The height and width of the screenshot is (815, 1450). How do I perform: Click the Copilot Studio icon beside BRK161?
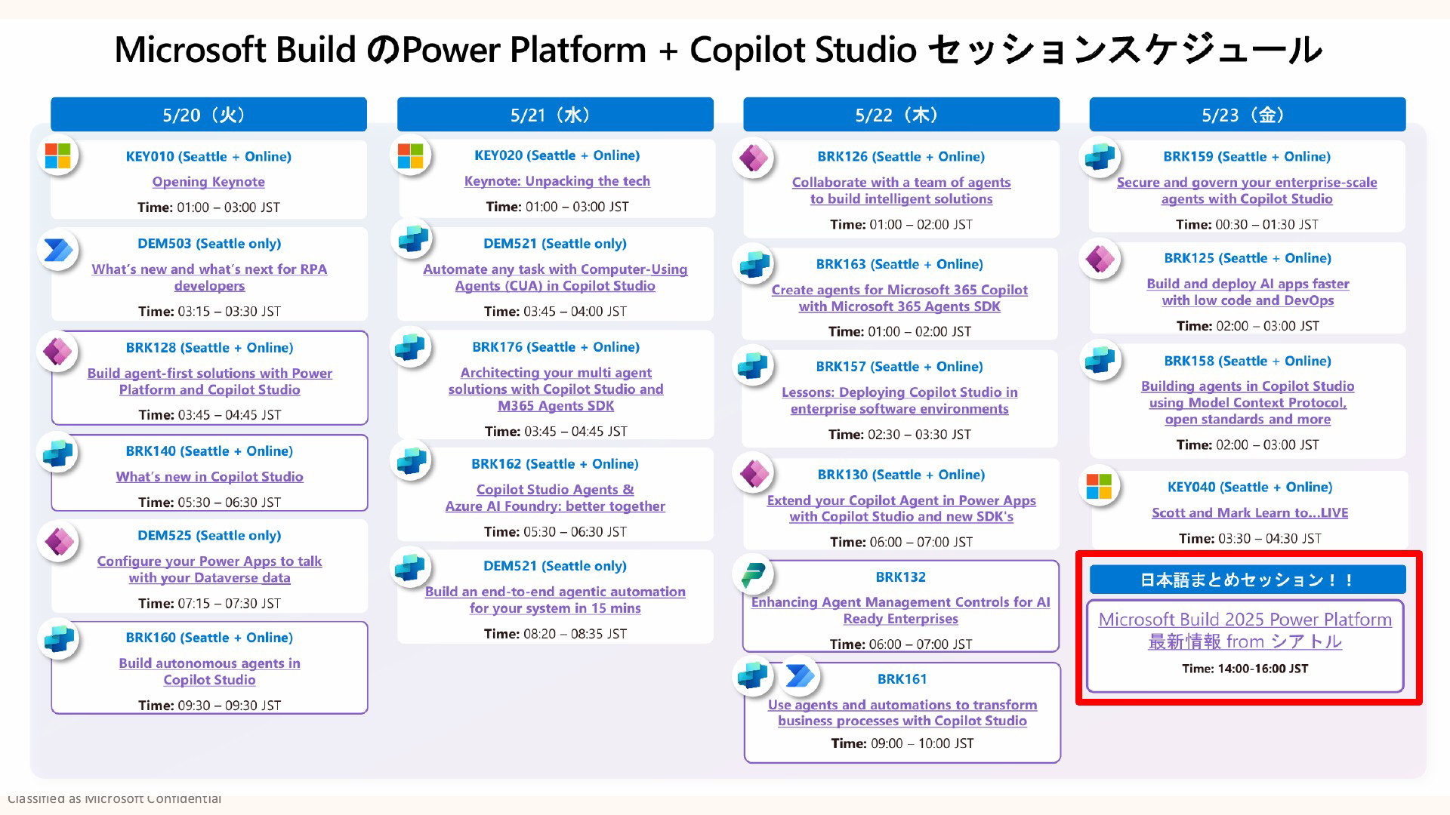point(753,675)
